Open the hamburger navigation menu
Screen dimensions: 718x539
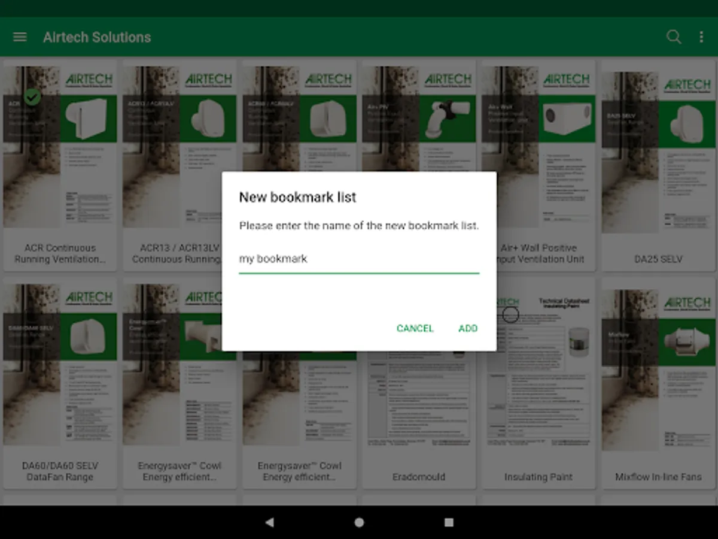(20, 37)
